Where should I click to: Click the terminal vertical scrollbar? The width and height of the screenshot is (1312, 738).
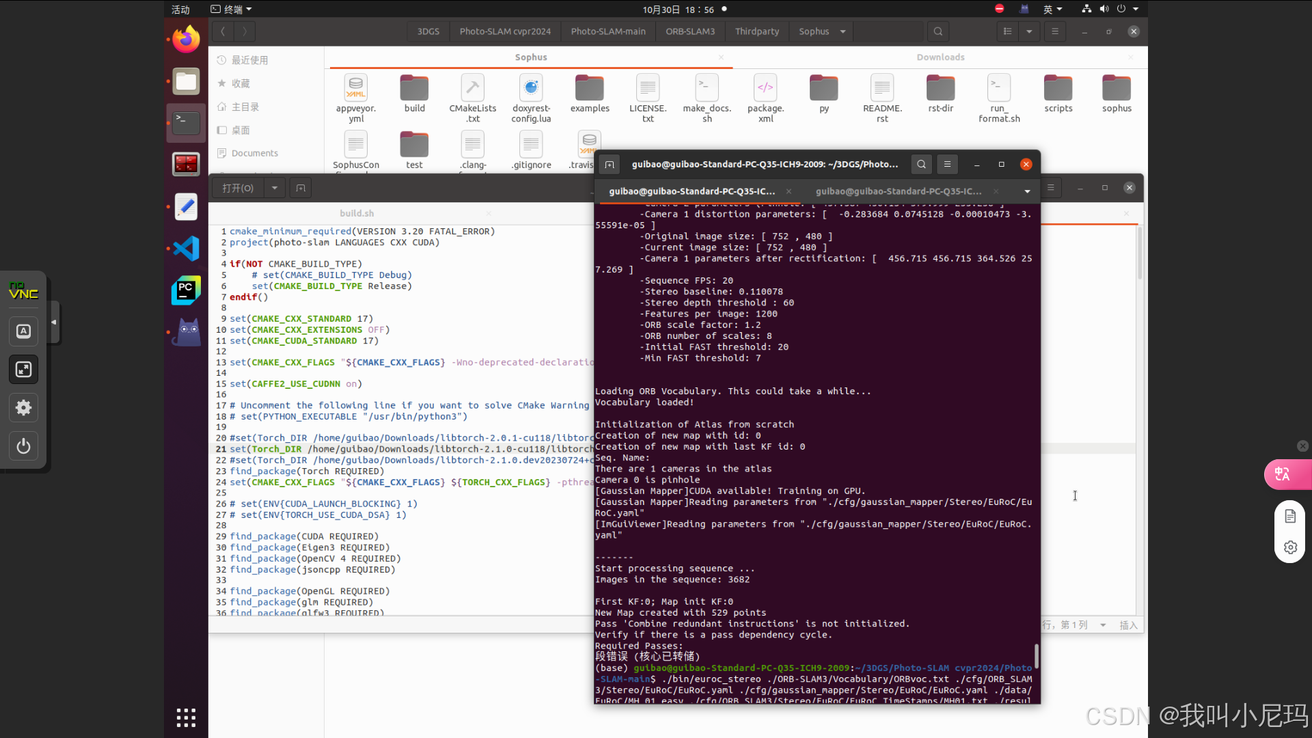tap(1037, 656)
